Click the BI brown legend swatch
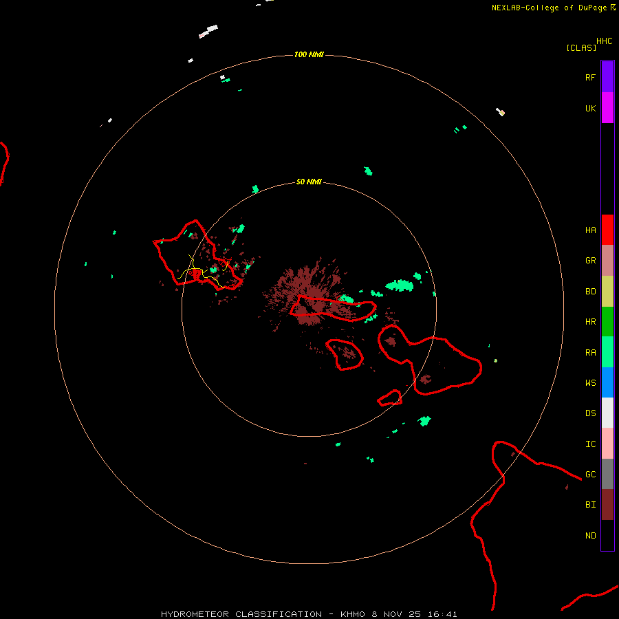Image resolution: width=619 pixels, height=619 pixels. tap(607, 505)
